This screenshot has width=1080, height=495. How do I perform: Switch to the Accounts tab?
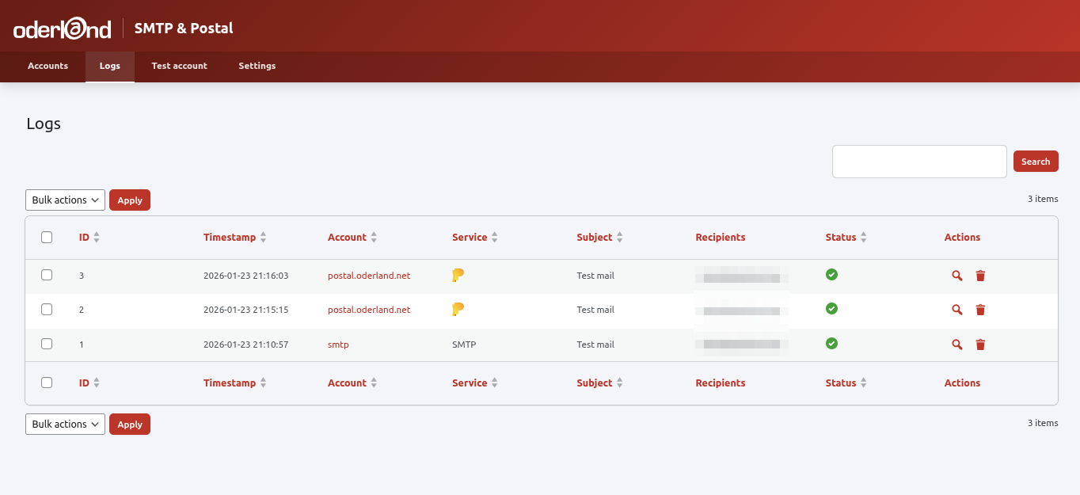[x=48, y=67]
